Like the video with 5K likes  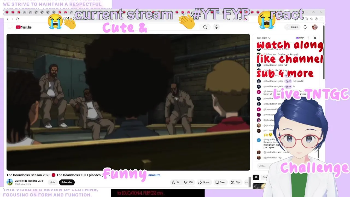tap(175, 182)
